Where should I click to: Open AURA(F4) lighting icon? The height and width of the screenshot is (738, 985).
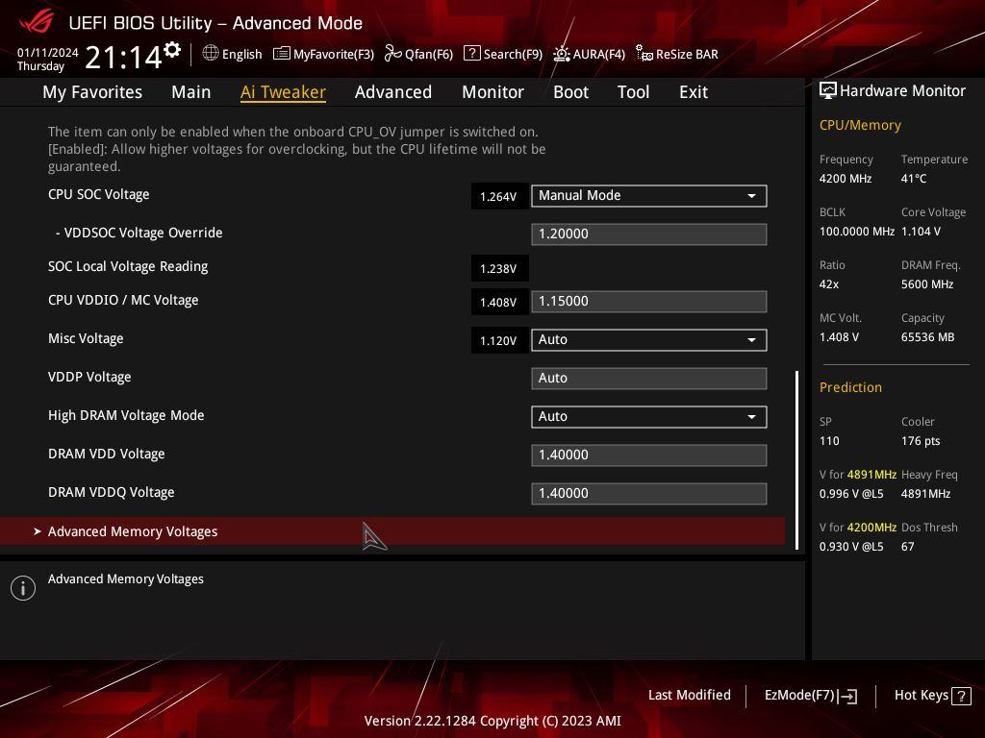[562, 54]
